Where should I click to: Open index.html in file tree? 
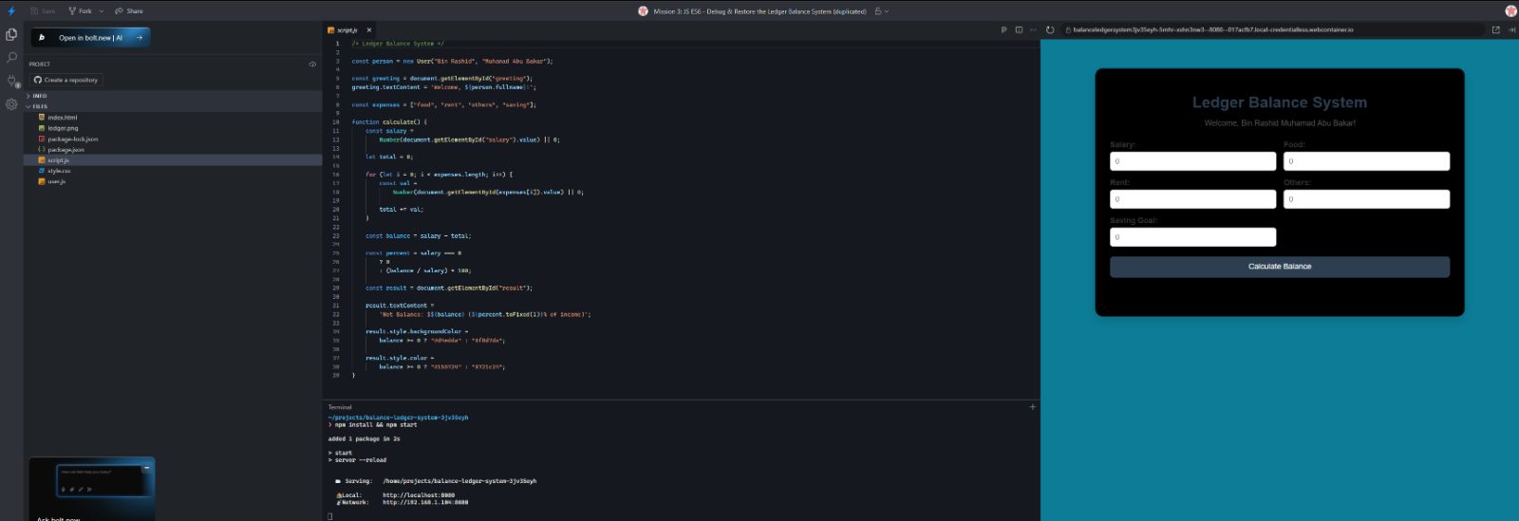tap(63, 118)
